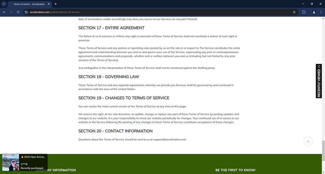Screen dimensions: 325x174
Task: Click the Section 17 - Entire Agreement heading
Action: click(111, 28)
